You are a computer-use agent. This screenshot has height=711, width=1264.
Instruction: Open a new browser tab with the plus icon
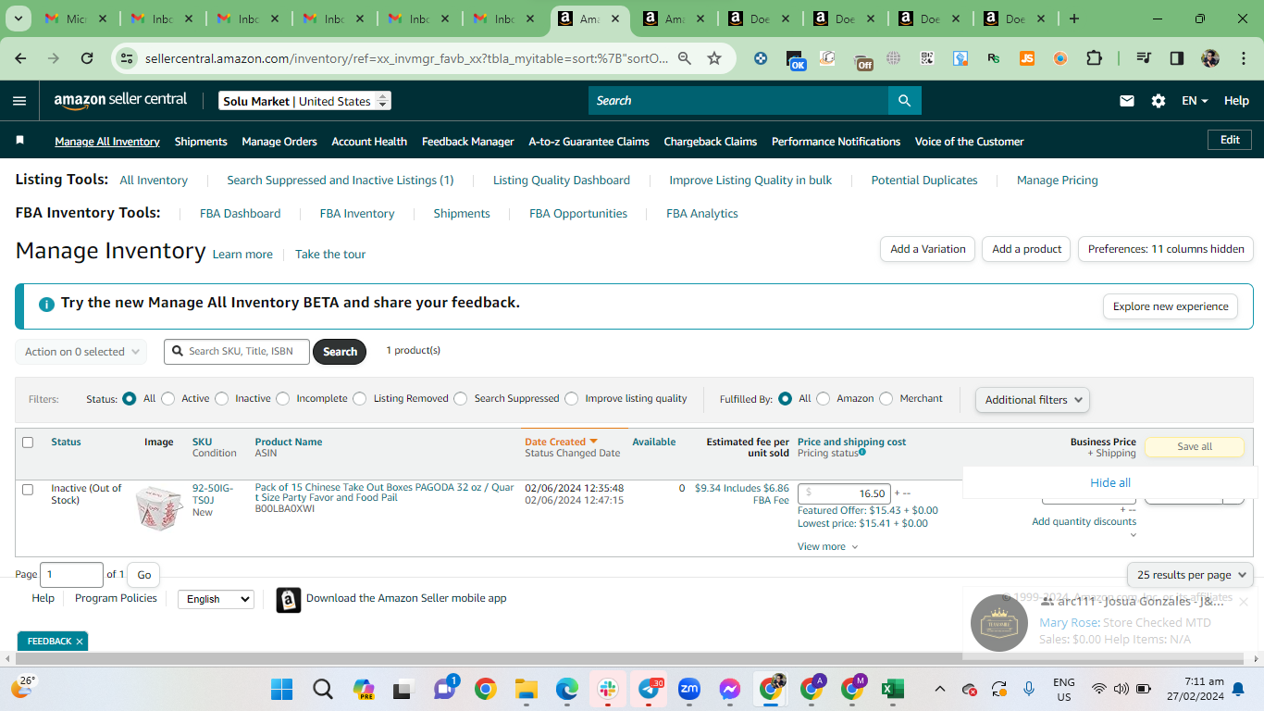[x=1074, y=19]
